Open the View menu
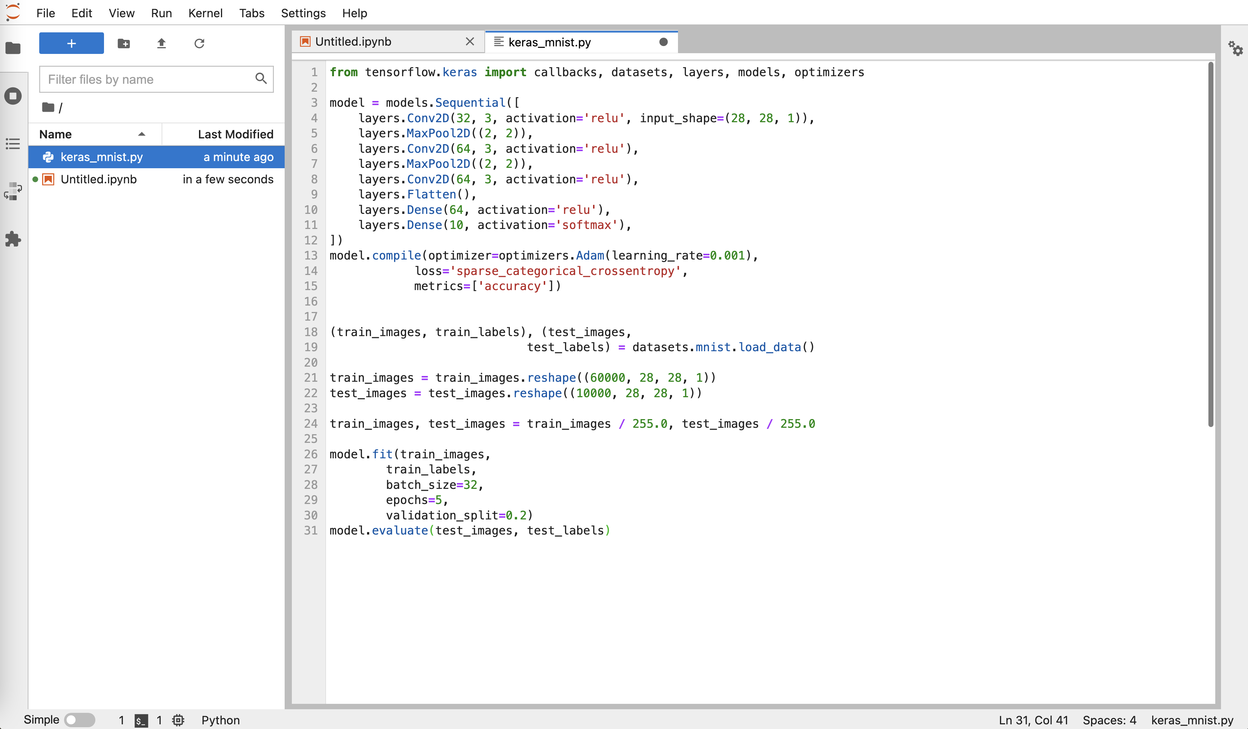Viewport: 1248px width, 729px height. 121,13
